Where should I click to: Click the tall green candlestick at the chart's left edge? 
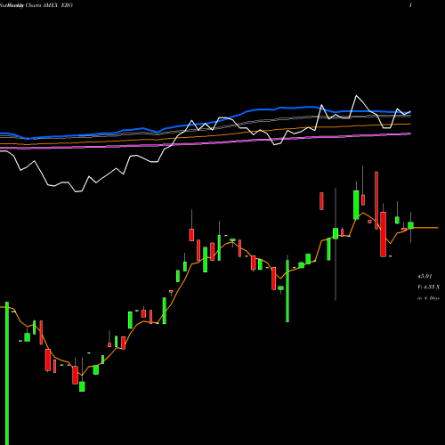point(7,373)
